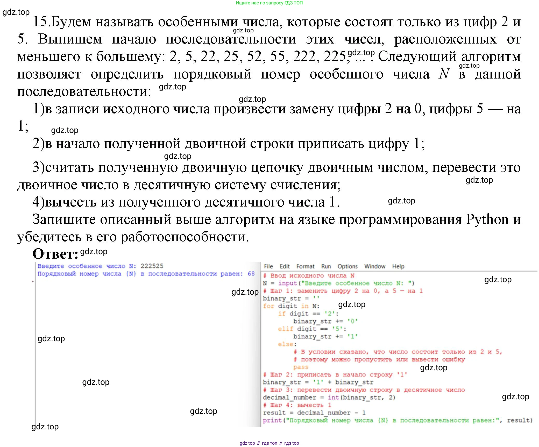The width and height of the screenshot is (539, 447).
Task: Click the "binary_str += '1'" line
Action: [325, 337]
